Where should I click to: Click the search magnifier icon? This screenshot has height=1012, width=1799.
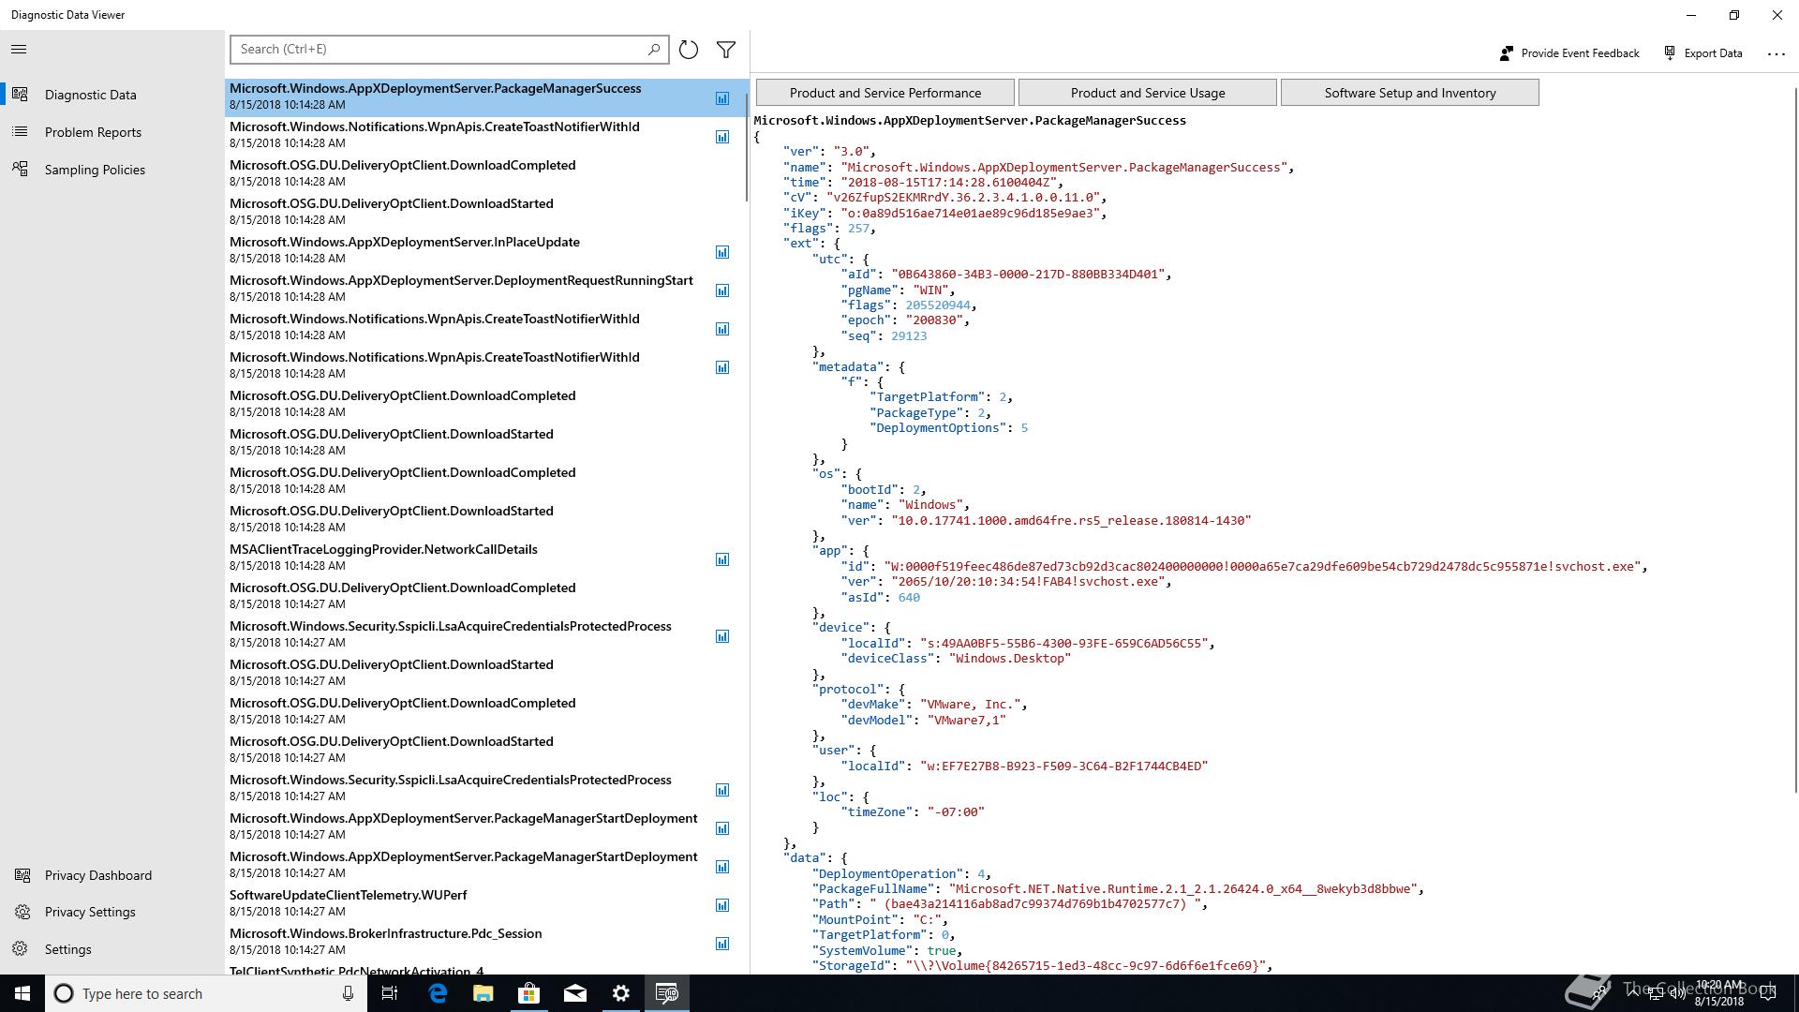654,49
